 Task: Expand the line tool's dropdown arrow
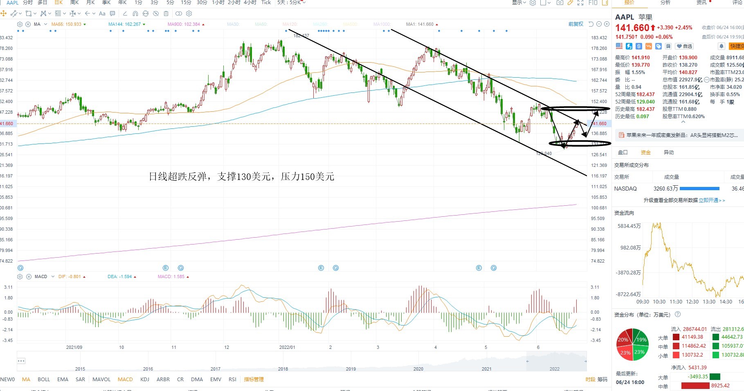point(20,13)
